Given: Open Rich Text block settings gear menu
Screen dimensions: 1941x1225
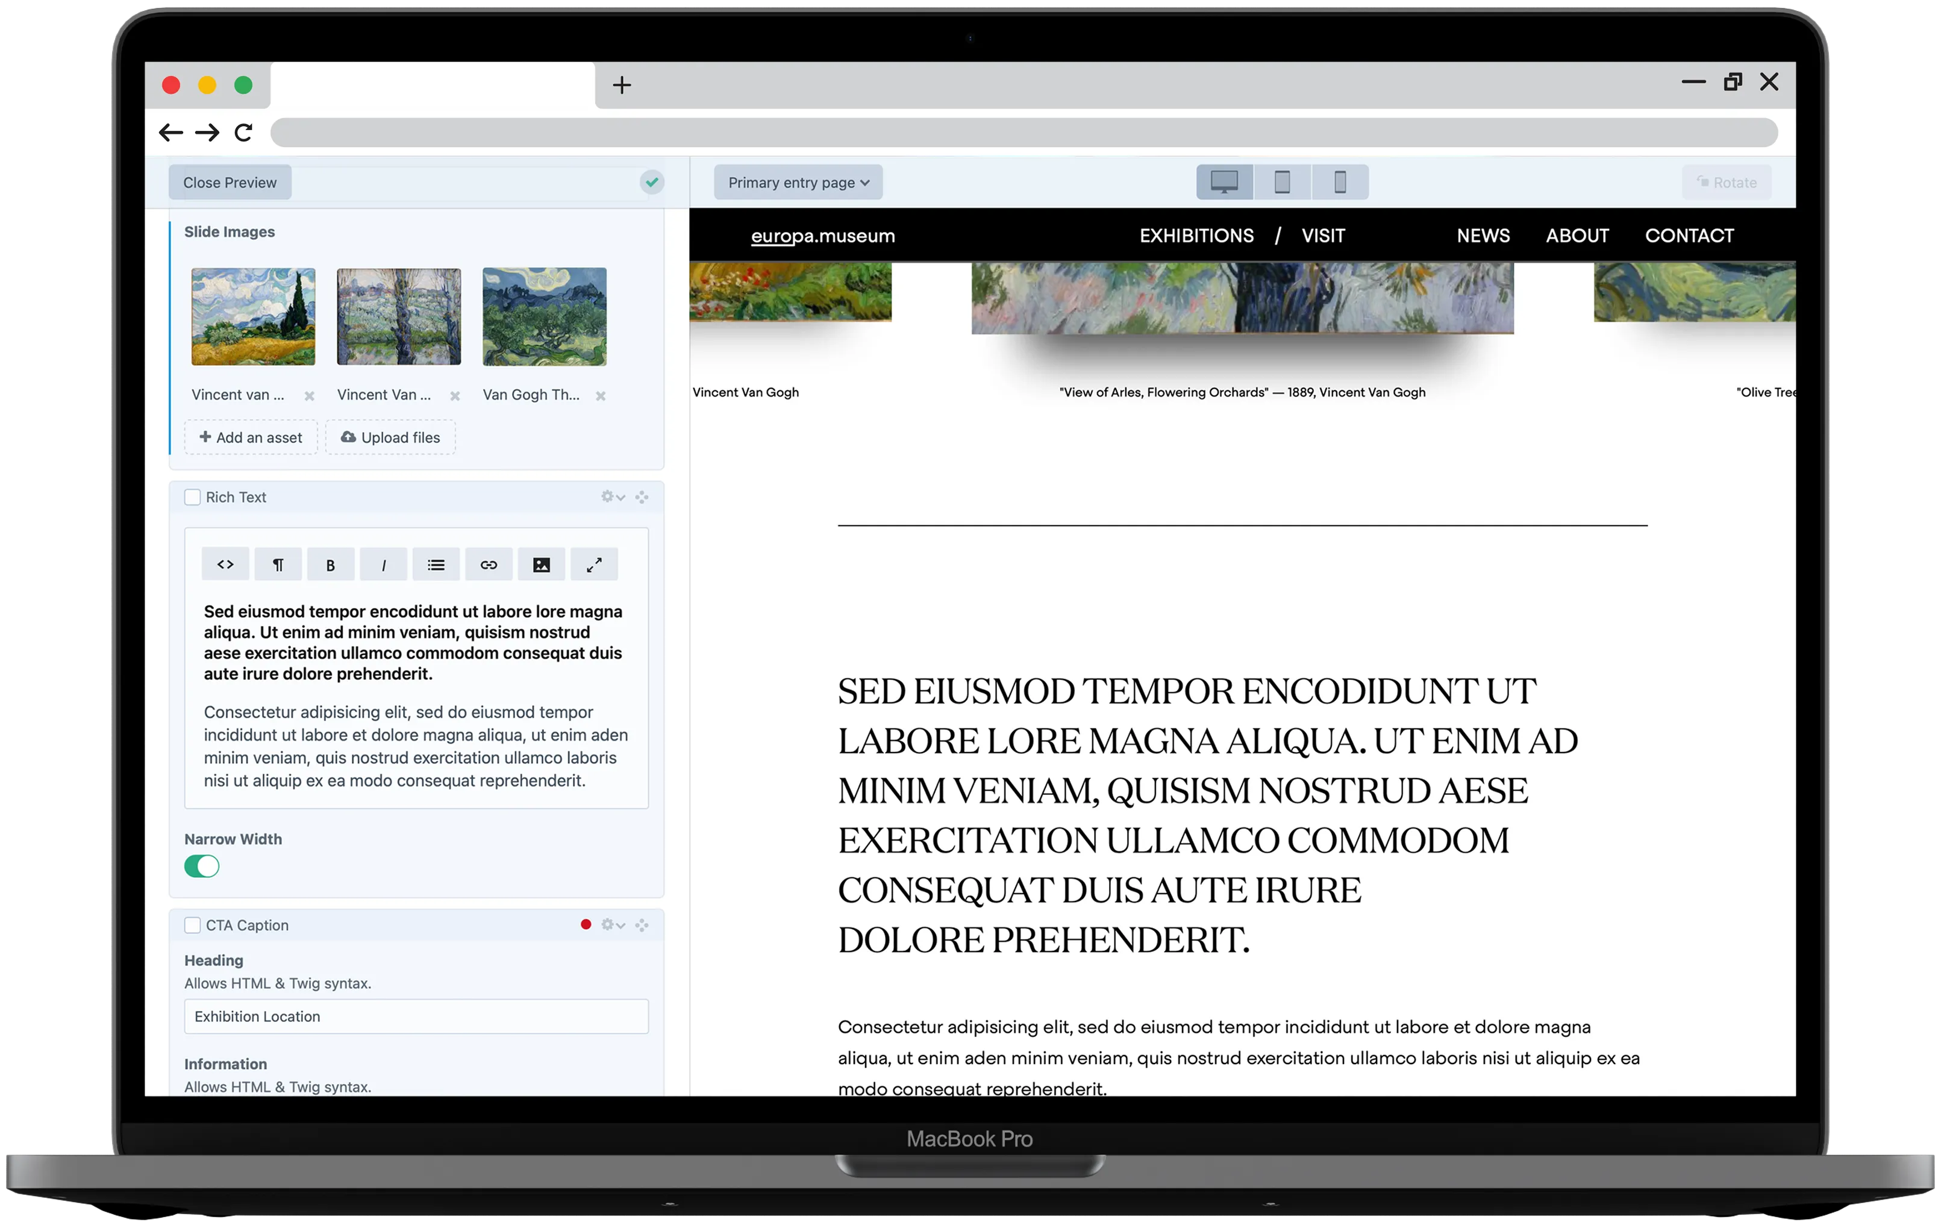Looking at the screenshot, I should click(x=613, y=497).
